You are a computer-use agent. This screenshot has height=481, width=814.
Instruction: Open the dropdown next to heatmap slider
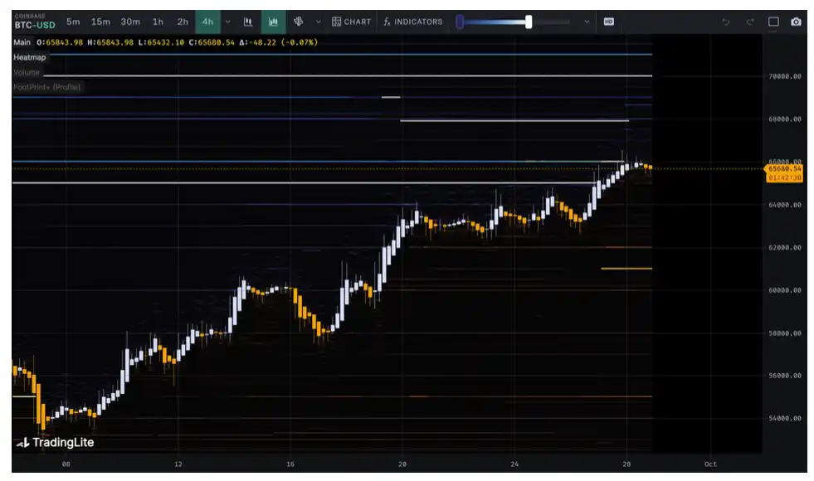click(x=587, y=22)
